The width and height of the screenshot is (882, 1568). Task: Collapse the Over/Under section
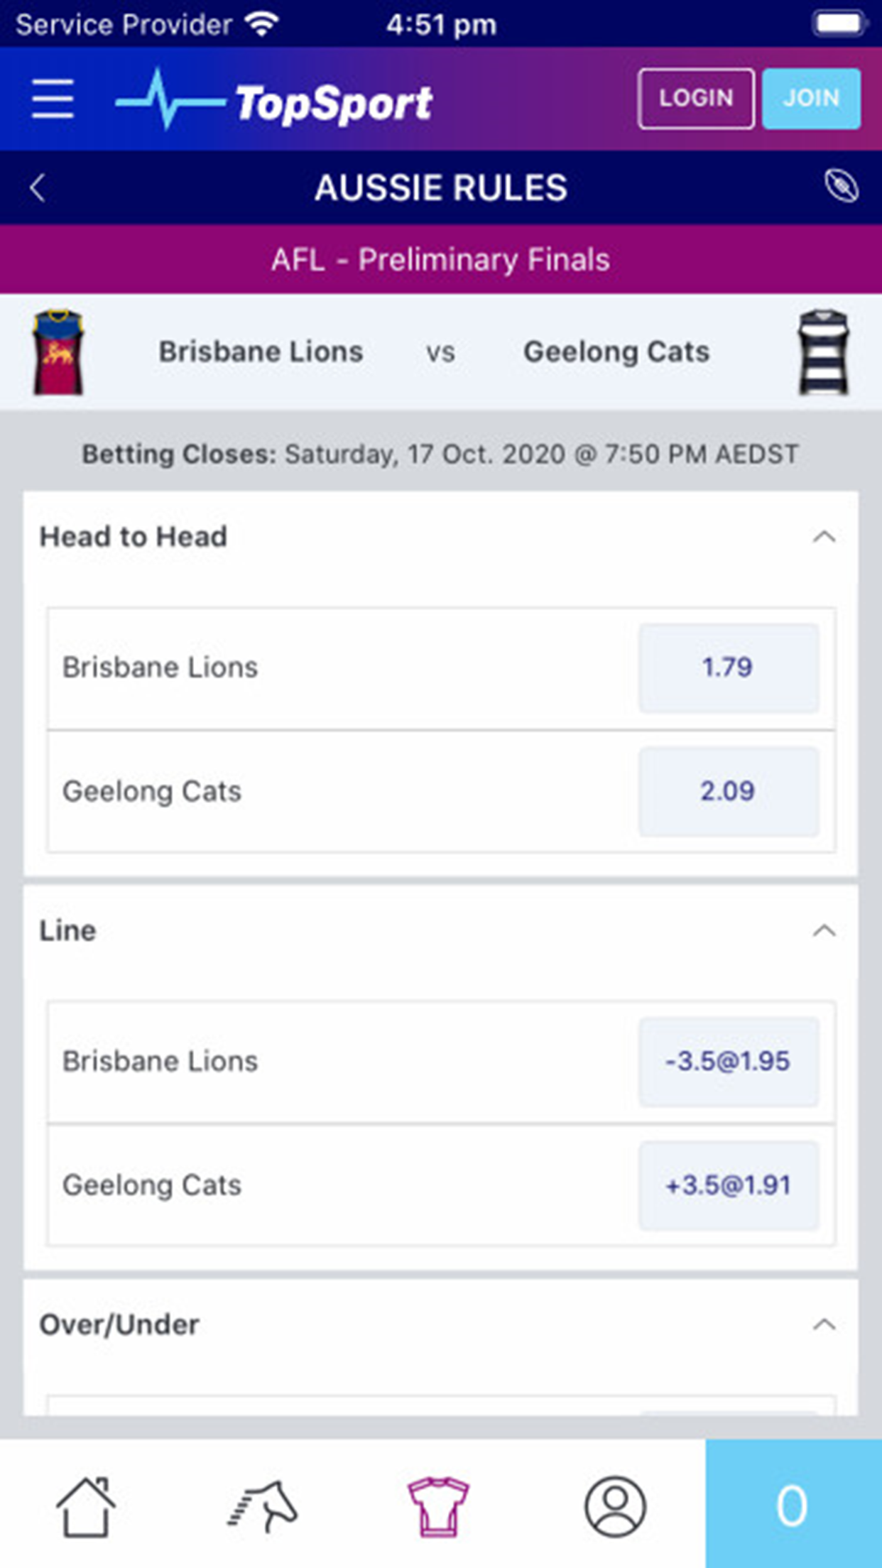tap(824, 1325)
